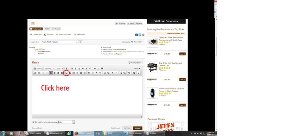Insert special character with omega icon

[81, 73]
